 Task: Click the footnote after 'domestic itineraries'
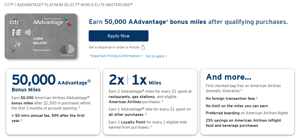pos(241,90)
